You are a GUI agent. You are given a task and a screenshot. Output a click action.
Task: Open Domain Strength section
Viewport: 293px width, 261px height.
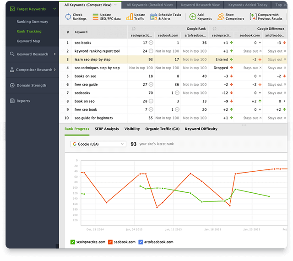(x=31, y=85)
